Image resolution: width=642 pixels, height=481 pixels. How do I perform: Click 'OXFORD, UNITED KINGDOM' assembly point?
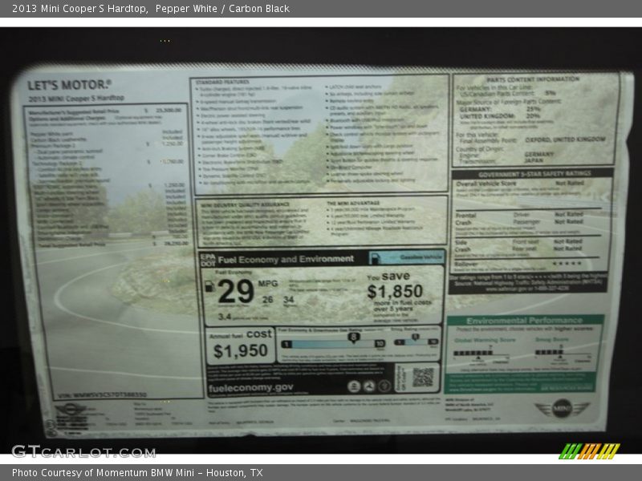point(565,139)
